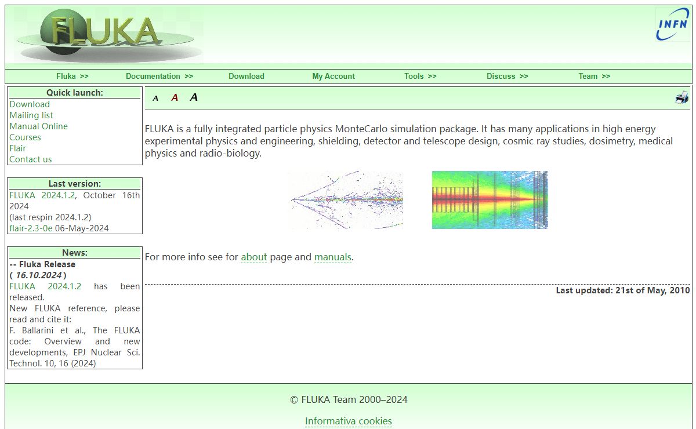Open Mailing list quick launch link

(x=31, y=115)
